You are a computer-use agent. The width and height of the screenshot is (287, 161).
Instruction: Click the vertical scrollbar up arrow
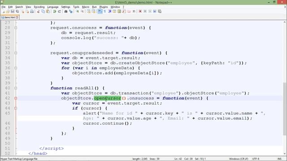pos(284,22)
